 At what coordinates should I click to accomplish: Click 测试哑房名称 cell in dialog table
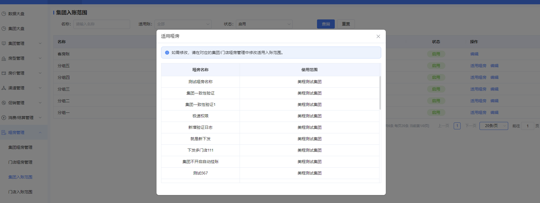click(200, 82)
